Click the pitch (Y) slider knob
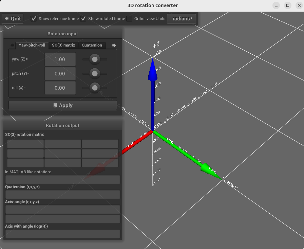Viewport: 304px width, 249px height. (x=95, y=74)
